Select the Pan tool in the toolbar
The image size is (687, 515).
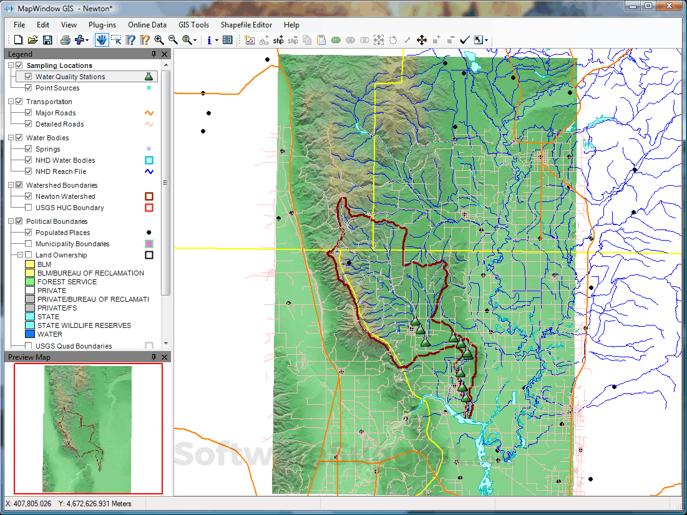click(x=102, y=39)
